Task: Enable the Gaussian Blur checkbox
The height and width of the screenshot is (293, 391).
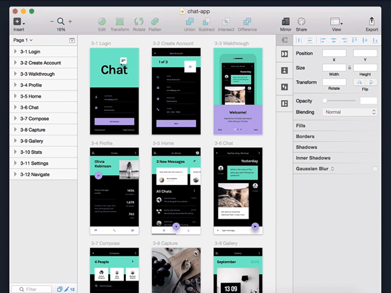Action: click(375, 169)
